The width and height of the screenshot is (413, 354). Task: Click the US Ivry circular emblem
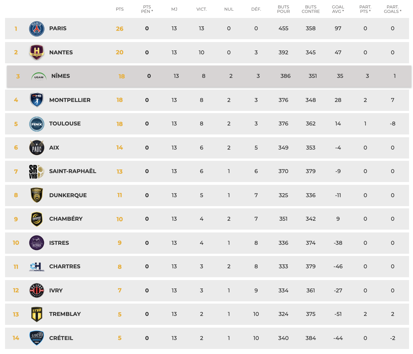point(37,290)
